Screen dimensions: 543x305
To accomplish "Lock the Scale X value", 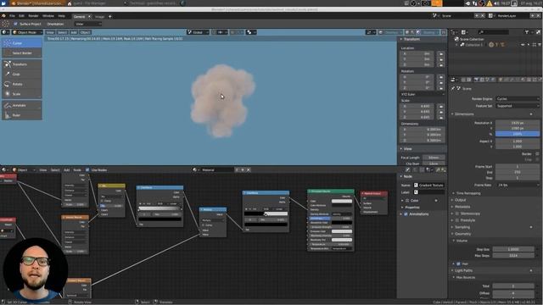I will coord(441,107).
